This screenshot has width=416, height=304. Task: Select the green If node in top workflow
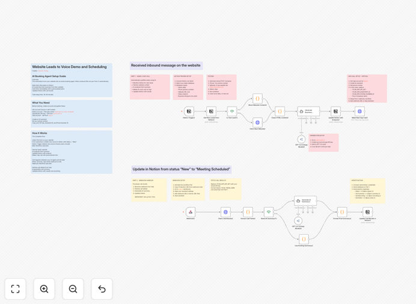click(x=232, y=111)
